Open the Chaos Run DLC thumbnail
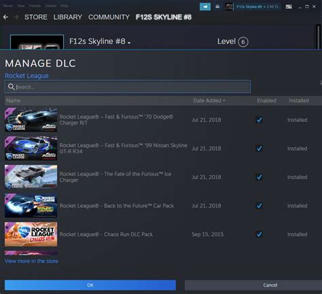The height and width of the screenshot is (294, 322). 31,234
